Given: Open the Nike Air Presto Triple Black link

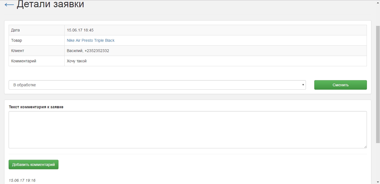Looking at the screenshot, I should (x=90, y=40).
